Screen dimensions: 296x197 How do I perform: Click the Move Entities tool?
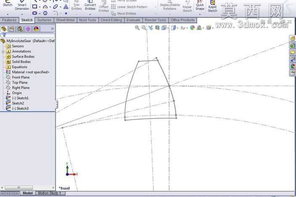124,13
